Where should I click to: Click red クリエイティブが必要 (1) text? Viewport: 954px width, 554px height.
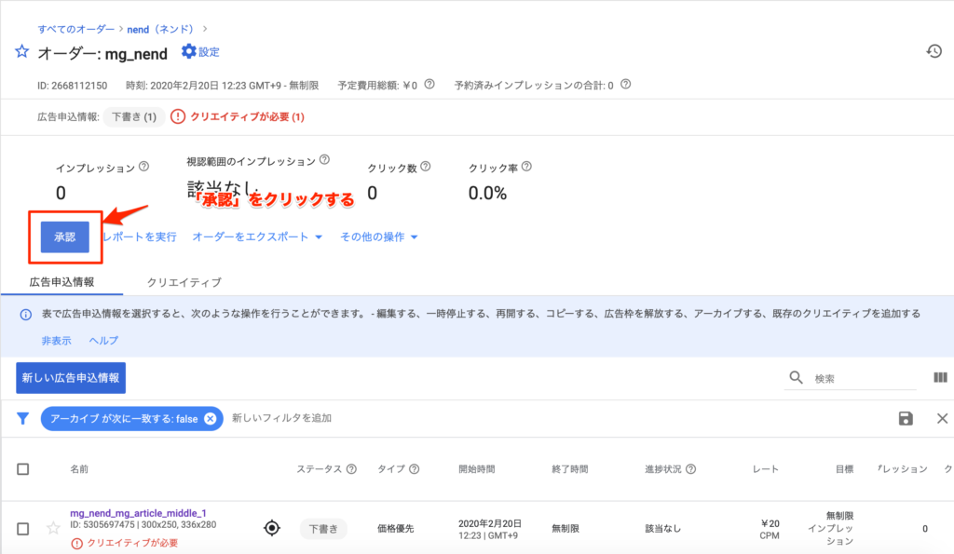coord(247,116)
